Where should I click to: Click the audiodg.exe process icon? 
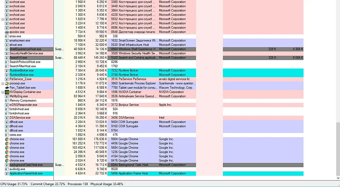(x=7, y=169)
